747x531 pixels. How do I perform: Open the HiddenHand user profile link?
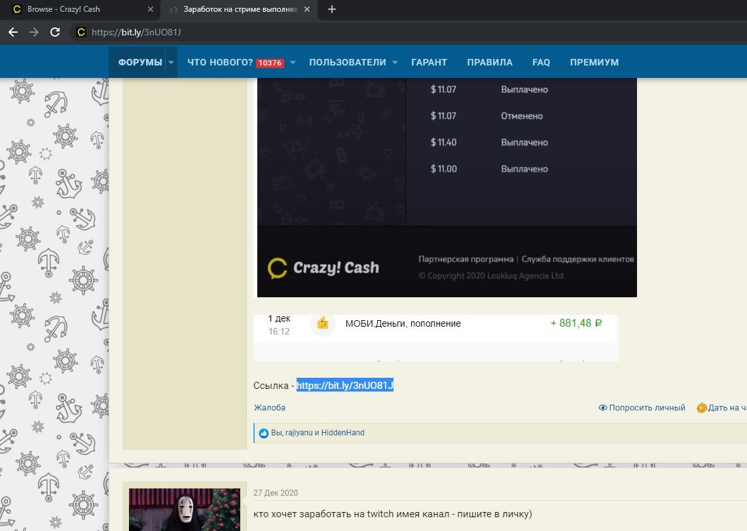(x=342, y=432)
